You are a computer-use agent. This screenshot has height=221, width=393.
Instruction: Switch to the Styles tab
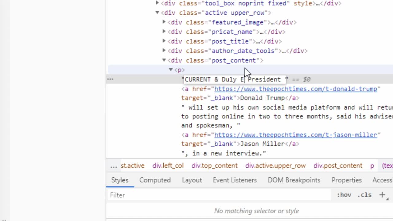tap(120, 180)
